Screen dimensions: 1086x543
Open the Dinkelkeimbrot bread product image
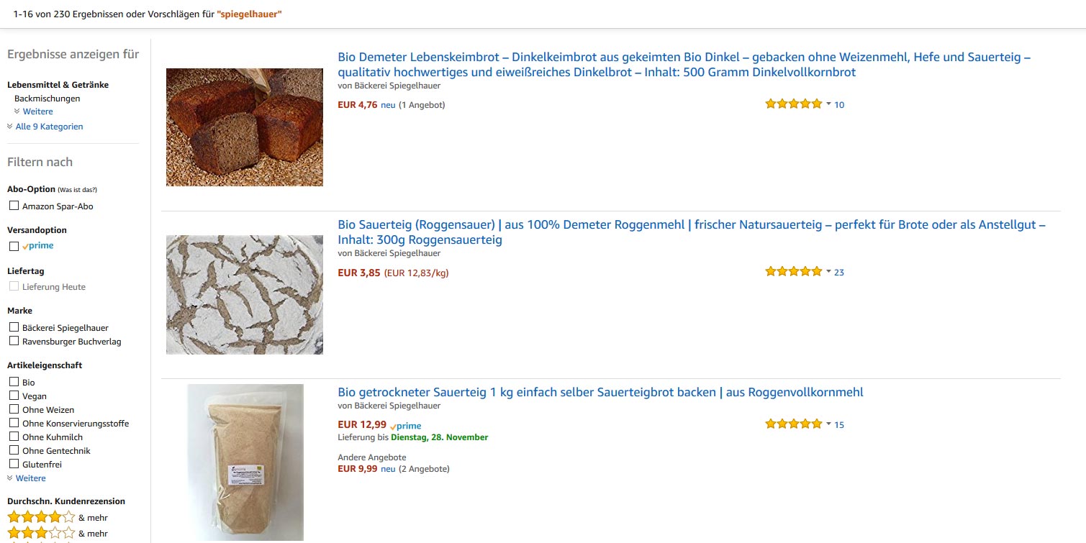[x=245, y=127]
